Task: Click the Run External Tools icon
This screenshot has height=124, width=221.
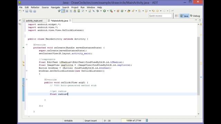Action: point(111,11)
